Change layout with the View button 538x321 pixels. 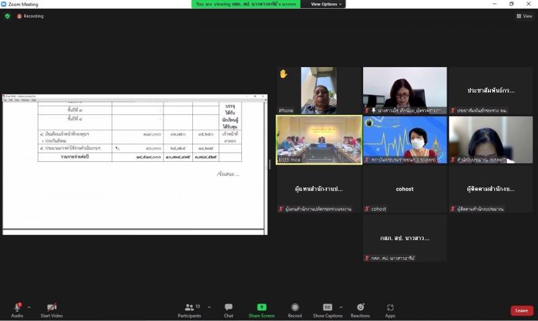tap(525, 15)
